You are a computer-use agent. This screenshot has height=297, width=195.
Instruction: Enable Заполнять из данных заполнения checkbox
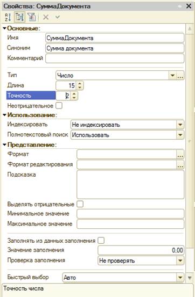(x=101, y=241)
